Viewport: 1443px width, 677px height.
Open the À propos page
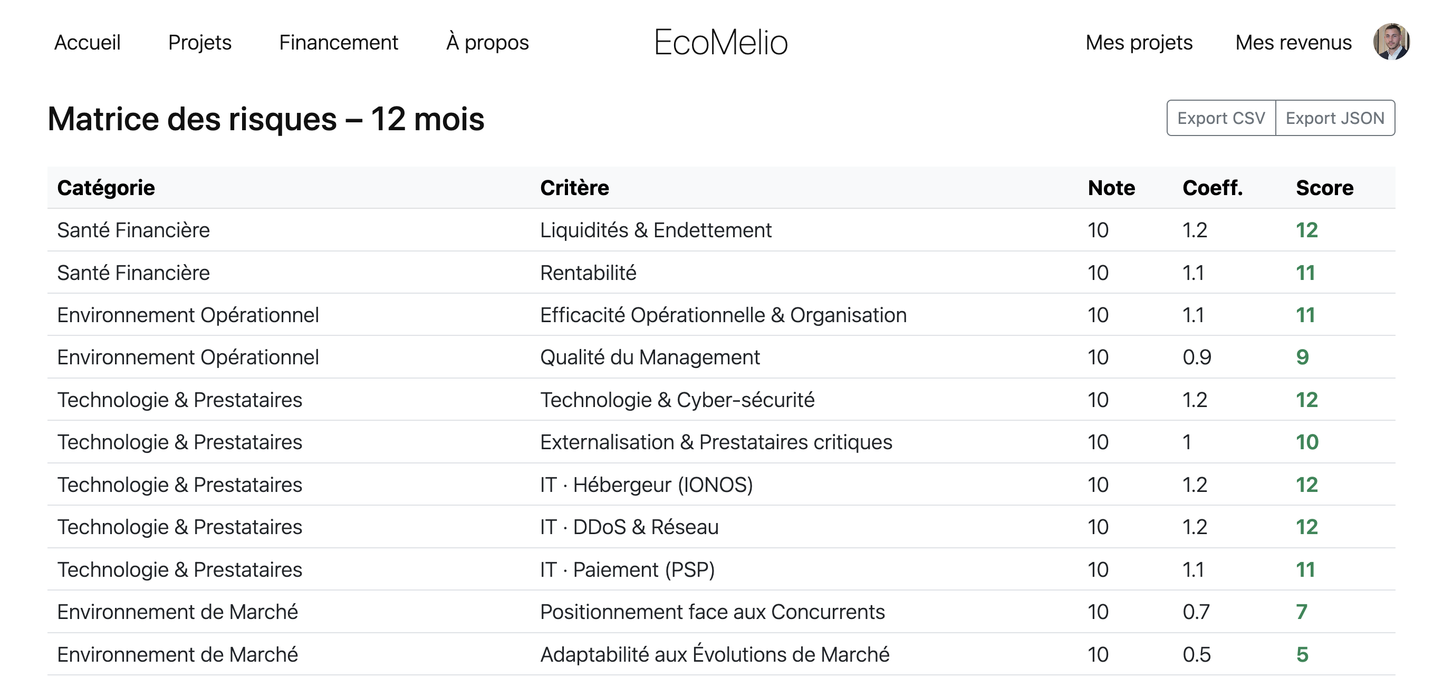[487, 43]
